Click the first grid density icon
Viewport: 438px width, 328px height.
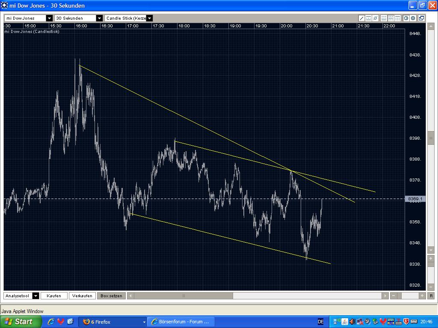click(384, 18)
